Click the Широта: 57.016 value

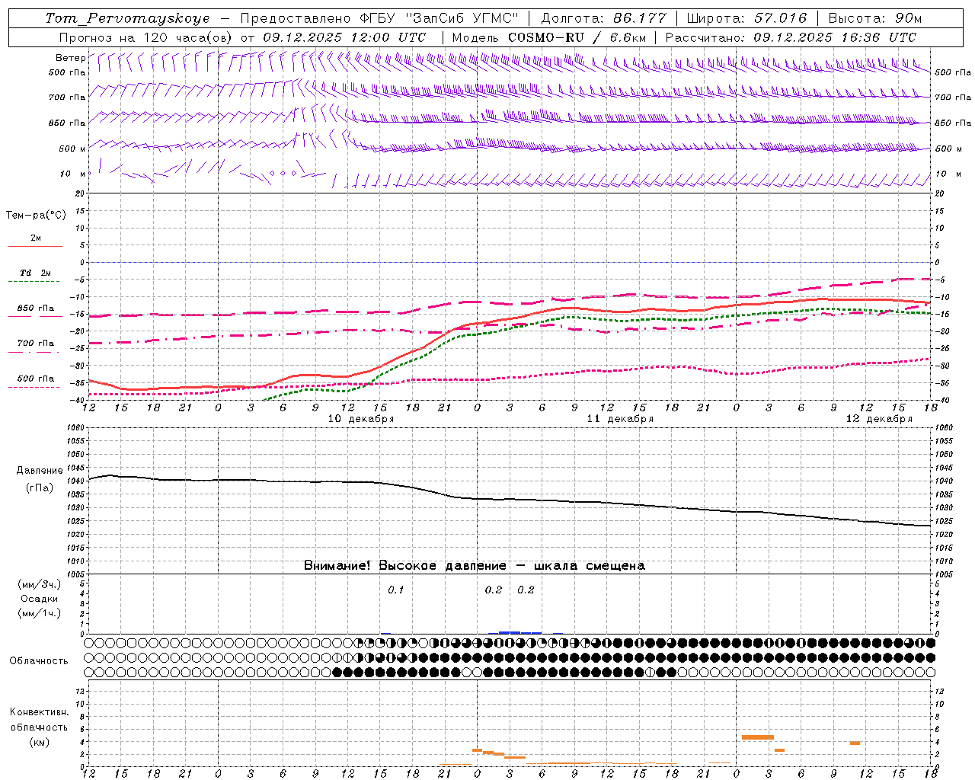pos(746,18)
